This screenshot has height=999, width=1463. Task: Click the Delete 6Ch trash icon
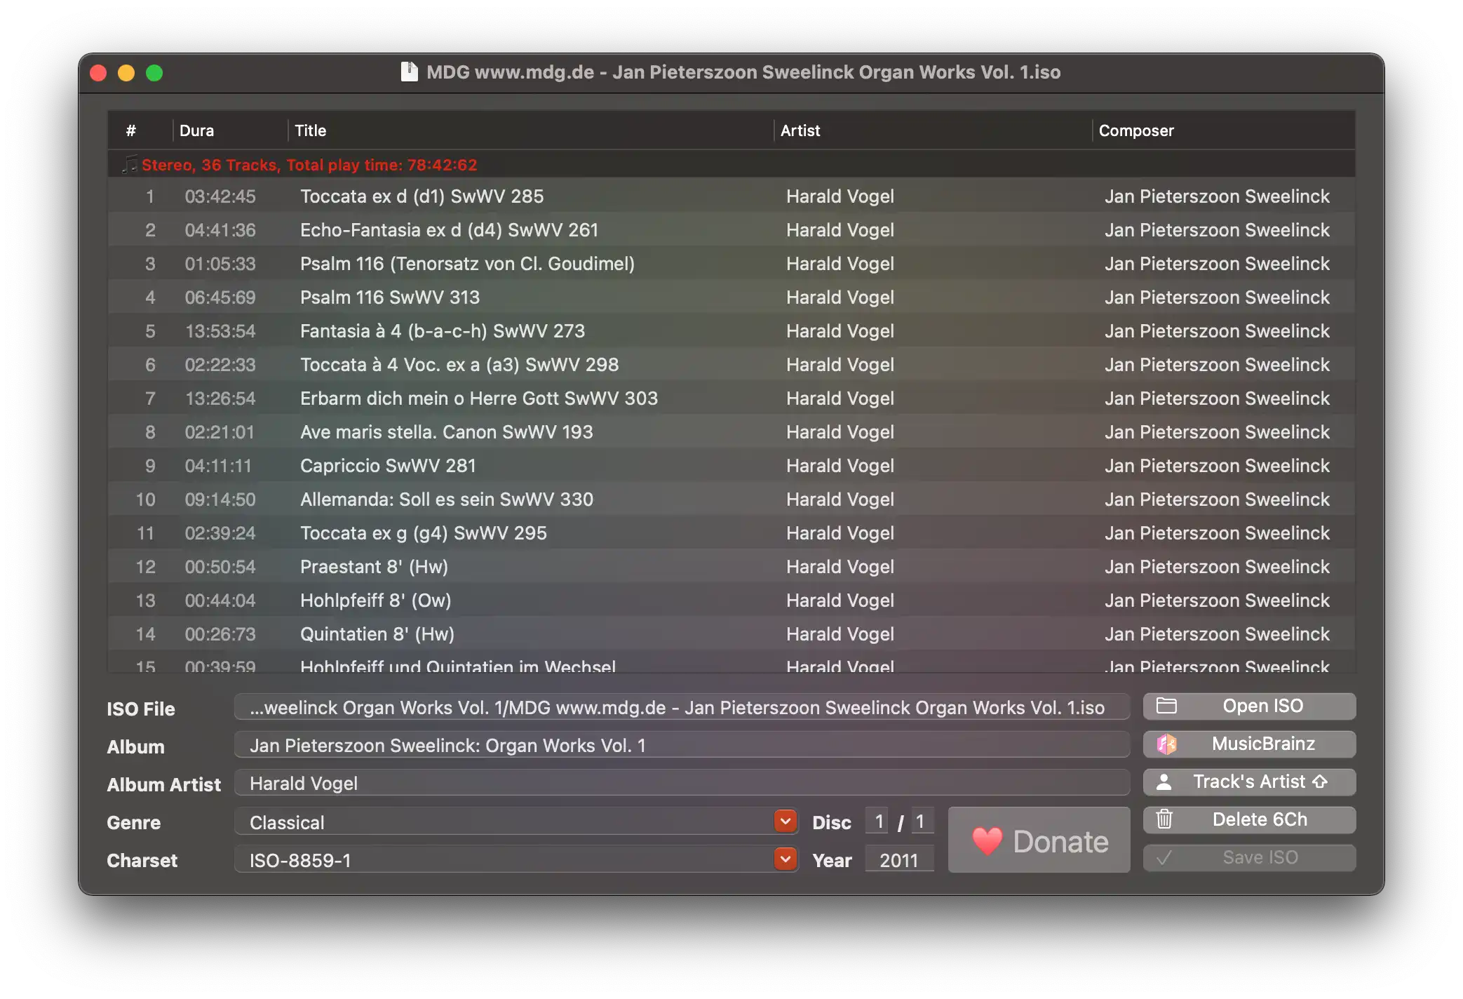[x=1163, y=819]
